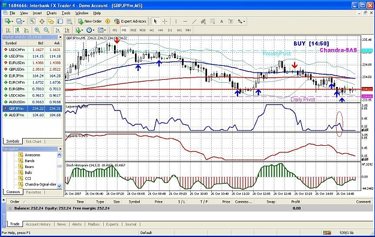Select the Bulls indicator in Navigator
375x237 pixels.
28,173
